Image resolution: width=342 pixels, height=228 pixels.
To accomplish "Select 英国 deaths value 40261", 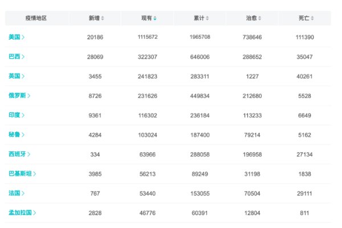I will 304,76.
